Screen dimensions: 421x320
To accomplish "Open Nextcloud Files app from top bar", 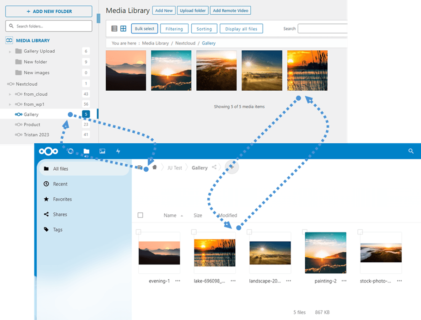I will [x=86, y=151].
